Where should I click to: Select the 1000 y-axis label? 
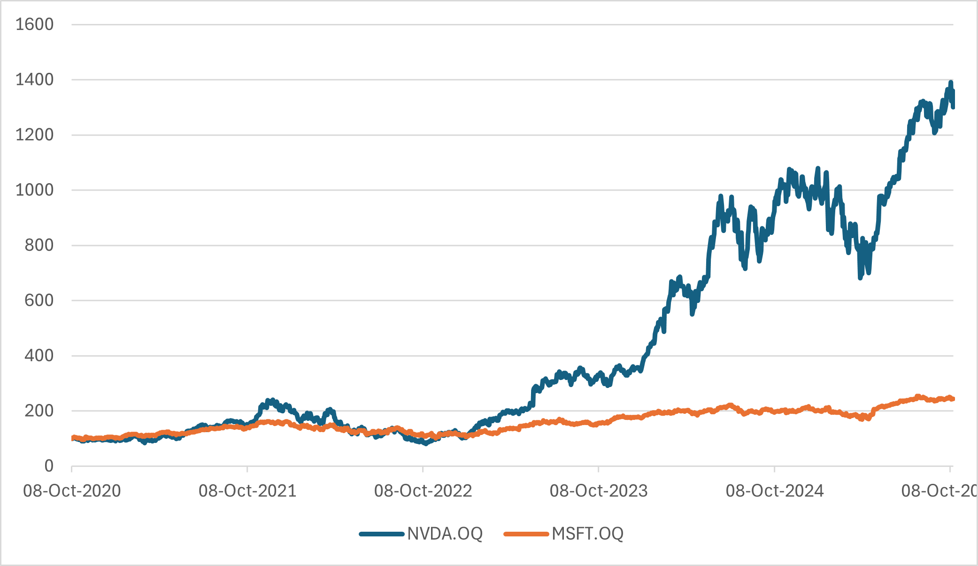coord(35,190)
